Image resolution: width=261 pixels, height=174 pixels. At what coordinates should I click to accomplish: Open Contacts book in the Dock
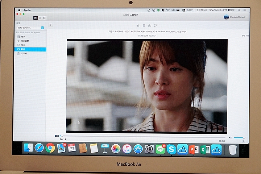point(83,148)
